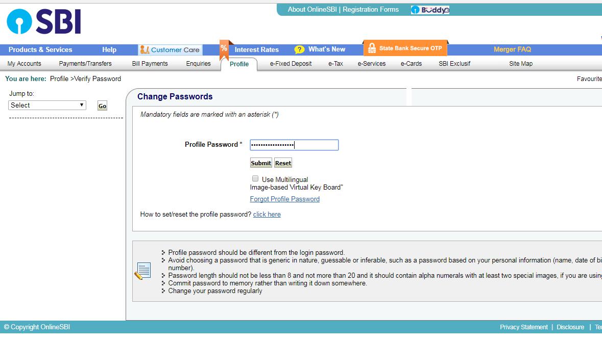Open the Forgot Profile Password link
Viewport: 602px width, 342px height.
click(284, 199)
